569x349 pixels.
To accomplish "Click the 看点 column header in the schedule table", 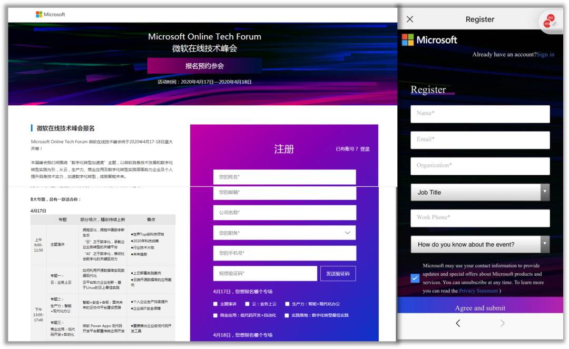I will click(151, 220).
